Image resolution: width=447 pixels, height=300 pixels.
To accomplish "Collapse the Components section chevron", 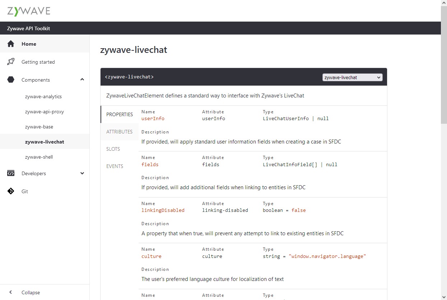I will [x=82, y=79].
